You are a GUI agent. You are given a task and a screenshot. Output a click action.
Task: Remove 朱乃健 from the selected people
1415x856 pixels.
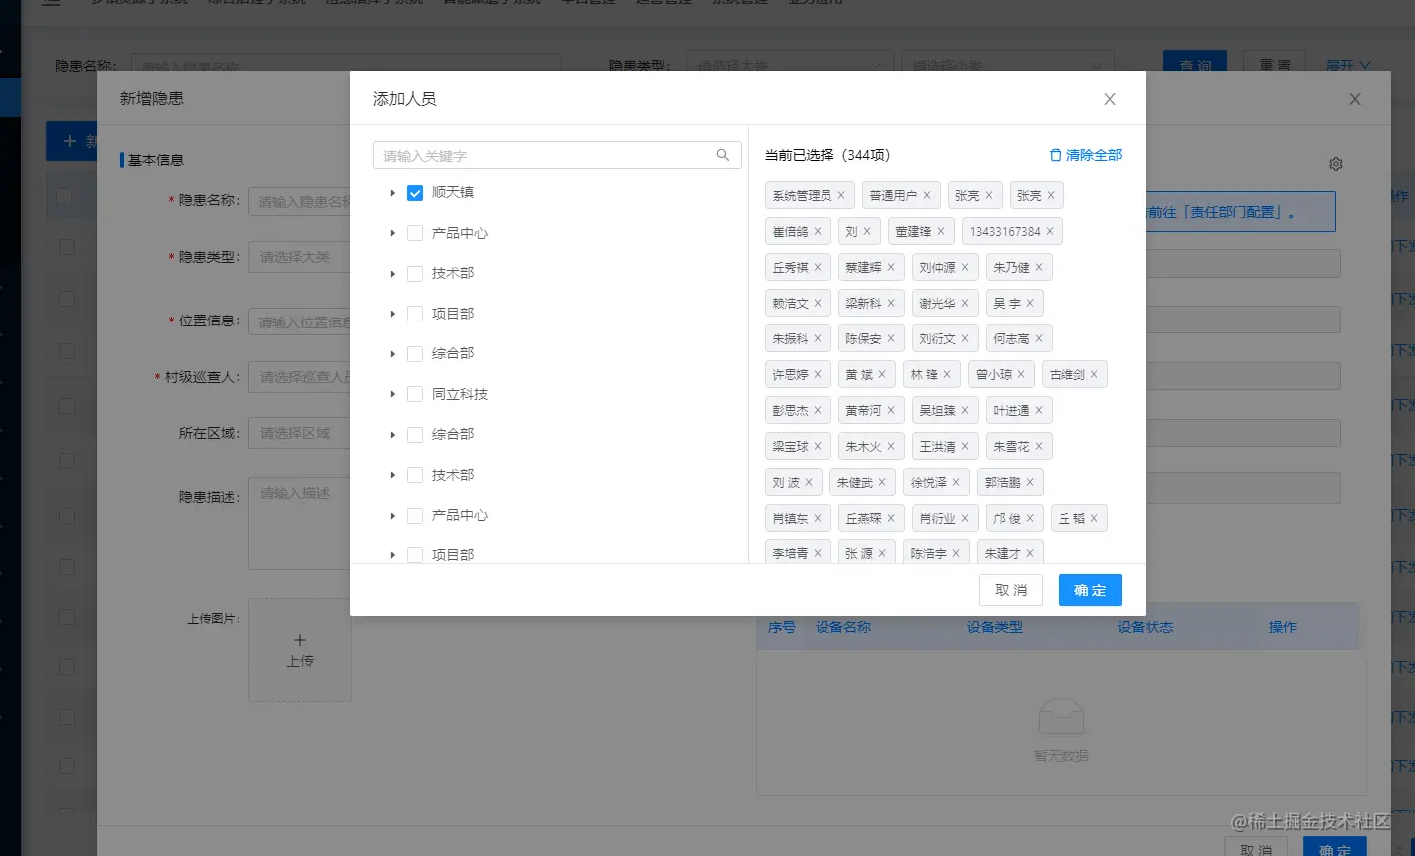click(x=1039, y=268)
